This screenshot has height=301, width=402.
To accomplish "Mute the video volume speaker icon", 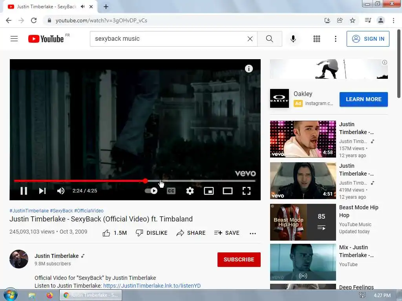I will [61, 191].
